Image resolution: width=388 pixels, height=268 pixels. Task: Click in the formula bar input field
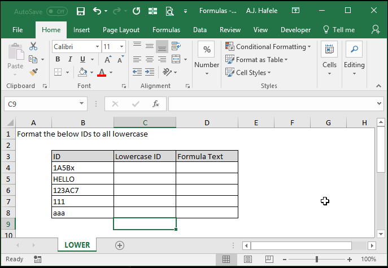[272, 104]
